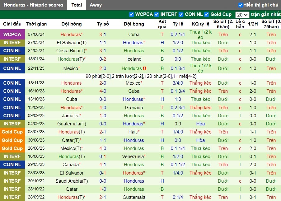281x201 pixels.
Task: Open the CON NL label on 24/03/24
Action: 12,51
